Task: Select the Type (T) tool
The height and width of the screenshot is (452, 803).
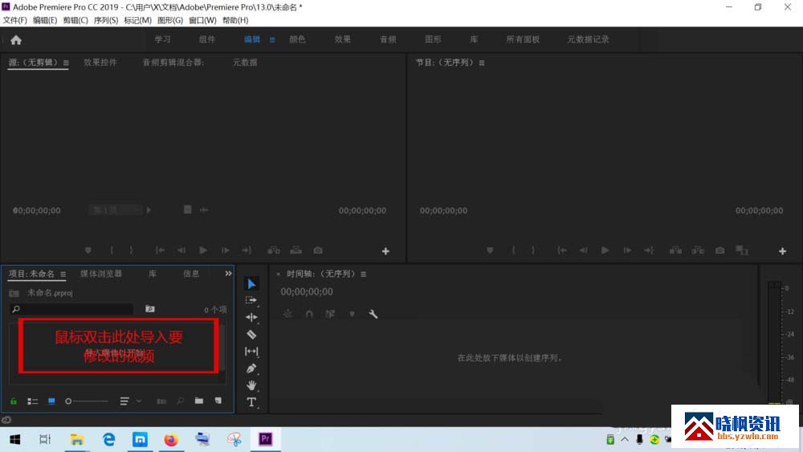Action: [x=251, y=402]
